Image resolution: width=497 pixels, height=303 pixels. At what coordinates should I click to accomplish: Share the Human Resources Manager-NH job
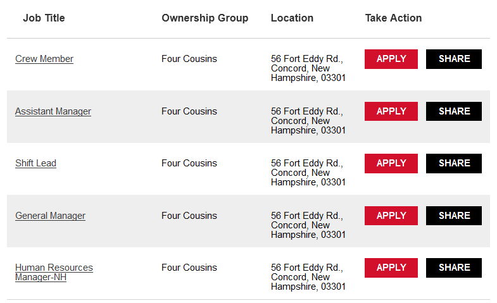[x=454, y=268]
